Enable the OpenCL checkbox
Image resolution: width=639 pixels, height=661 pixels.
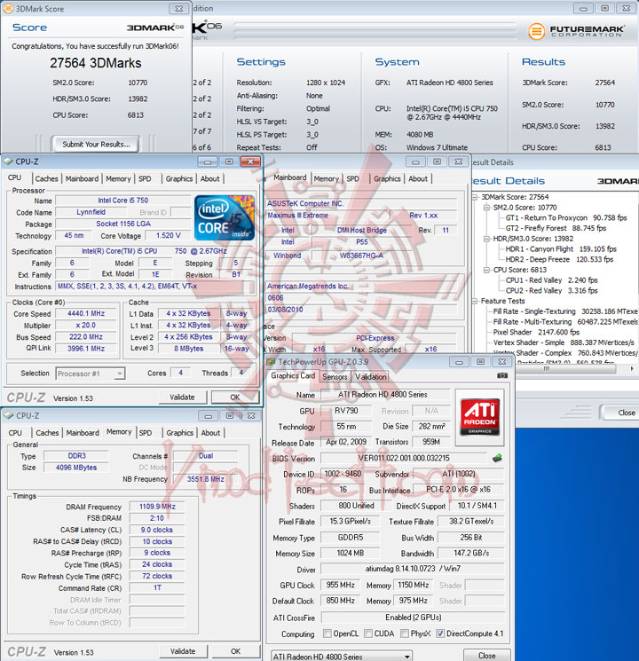[x=327, y=633]
